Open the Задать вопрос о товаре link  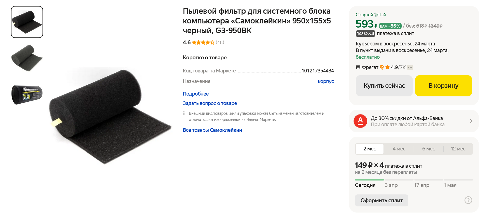point(210,103)
